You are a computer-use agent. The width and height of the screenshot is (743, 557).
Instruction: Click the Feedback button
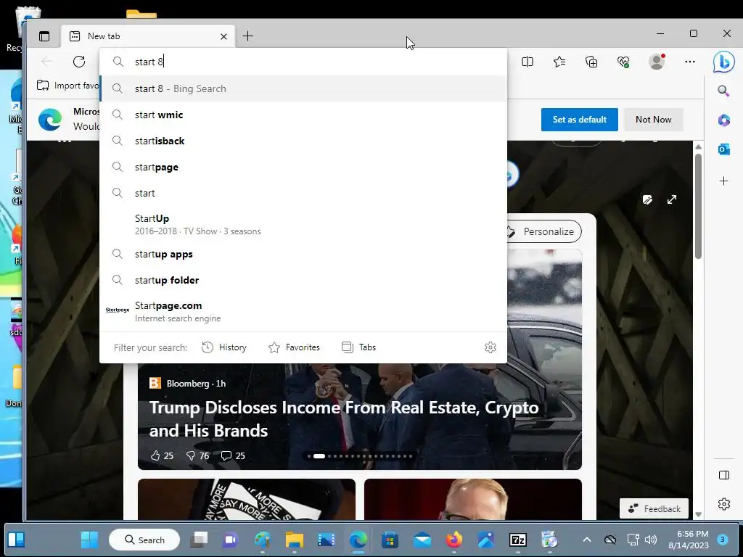point(654,508)
